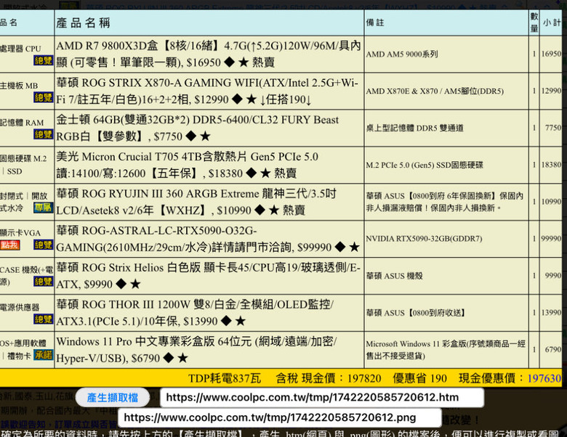
Task: Click the ROG-ASTRAL-LC-RTX5090 product entry
Action: (x=208, y=239)
